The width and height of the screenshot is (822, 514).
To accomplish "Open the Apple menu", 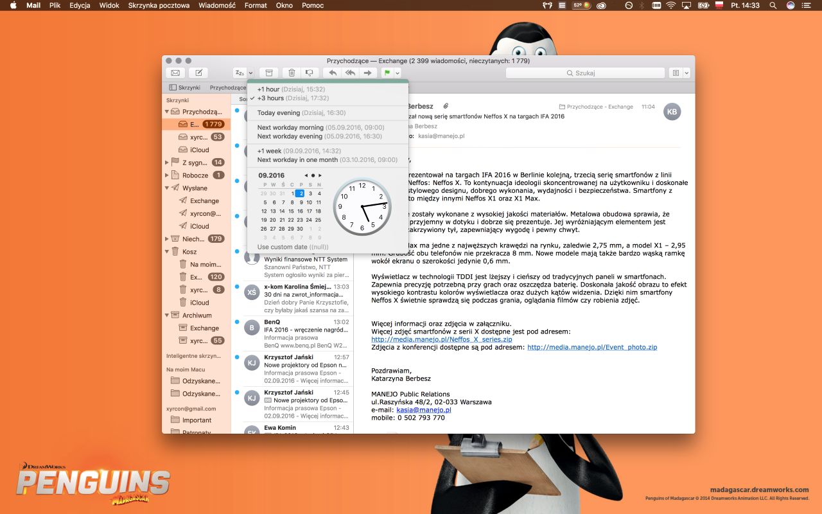I will pyautogui.click(x=13, y=5).
